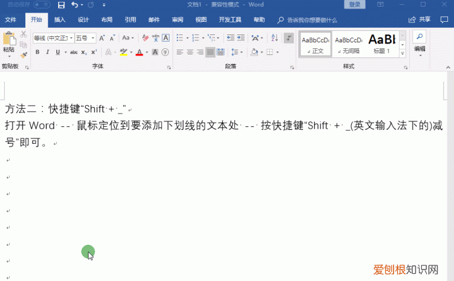Toggle the AutoSave switch
The width and height of the screenshot is (454, 281).
pos(42,5)
